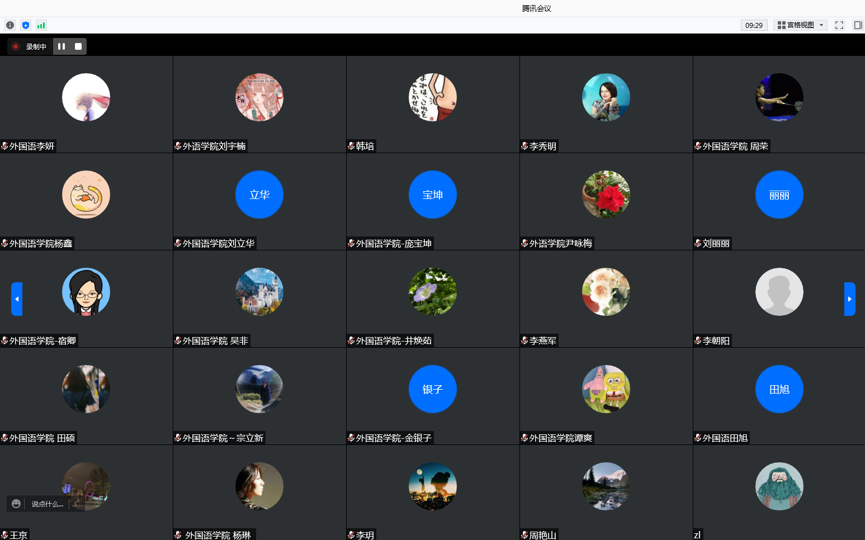Go to the next page of participants
The image size is (865, 540).
849,299
